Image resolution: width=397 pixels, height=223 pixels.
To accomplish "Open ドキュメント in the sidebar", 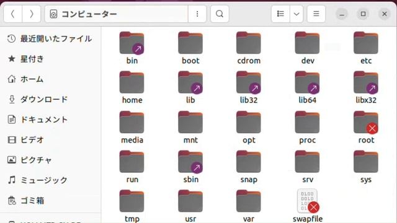I will click(x=50, y=120).
